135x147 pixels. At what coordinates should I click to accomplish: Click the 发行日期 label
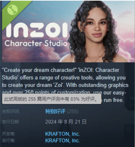coord(11,122)
